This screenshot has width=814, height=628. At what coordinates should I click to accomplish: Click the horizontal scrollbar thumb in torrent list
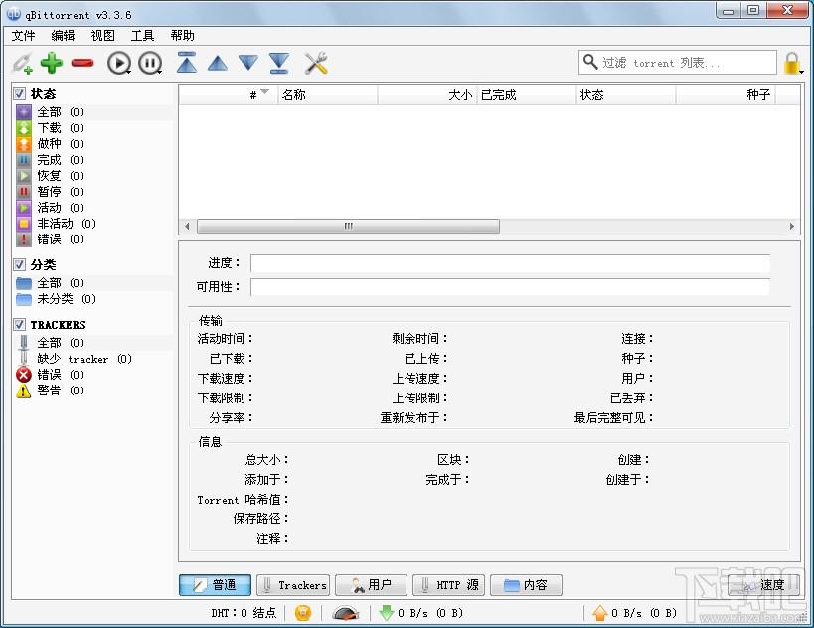pyautogui.click(x=348, y=226)
